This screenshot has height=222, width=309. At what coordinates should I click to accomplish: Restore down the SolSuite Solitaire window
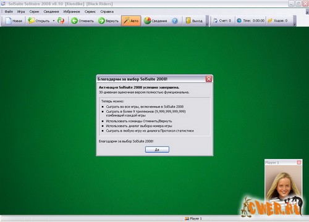click(x=298, y=4)
